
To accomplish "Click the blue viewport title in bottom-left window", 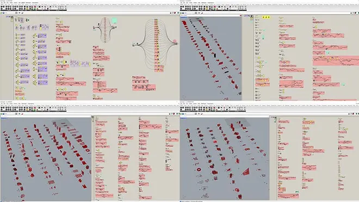I will click(4, 118).
